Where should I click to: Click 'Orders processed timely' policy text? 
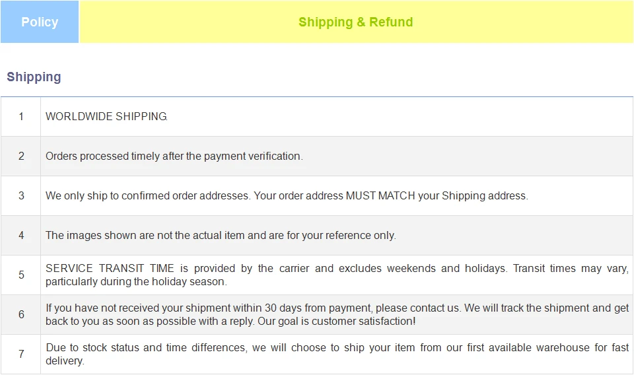tap(174, 156)
